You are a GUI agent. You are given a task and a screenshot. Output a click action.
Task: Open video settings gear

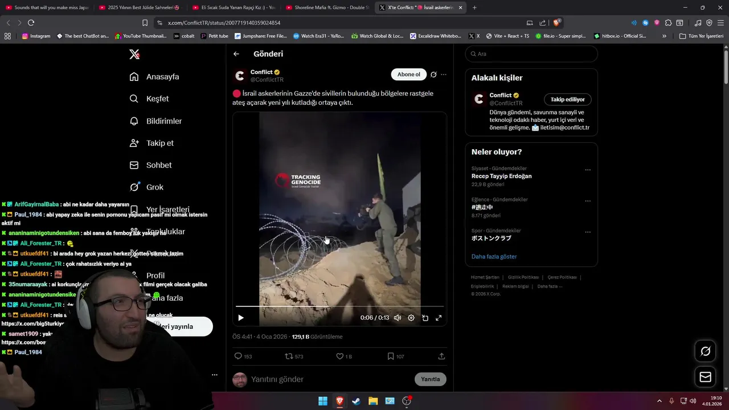pos(411,318)
